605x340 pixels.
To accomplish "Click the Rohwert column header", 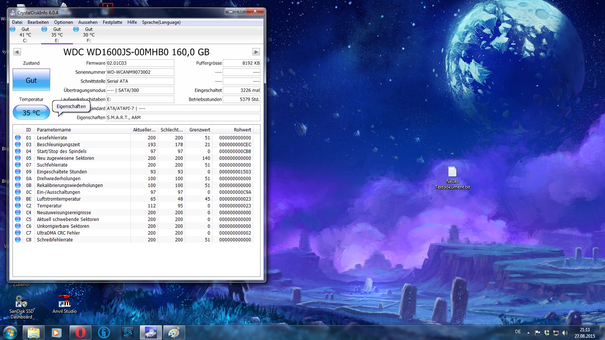I will click(233, 130).
